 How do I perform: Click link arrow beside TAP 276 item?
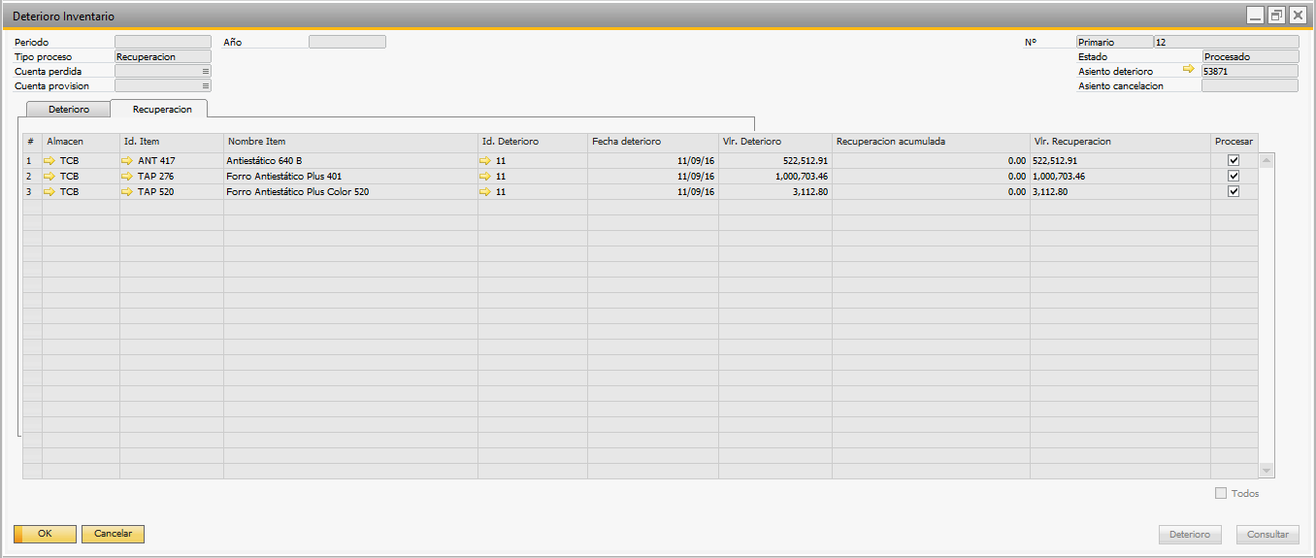[127, 177]
